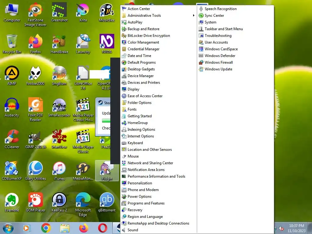Screen dimensions: 312x234
Task: Choose Network and Sharing Center
Action: [x=158, y=163]
